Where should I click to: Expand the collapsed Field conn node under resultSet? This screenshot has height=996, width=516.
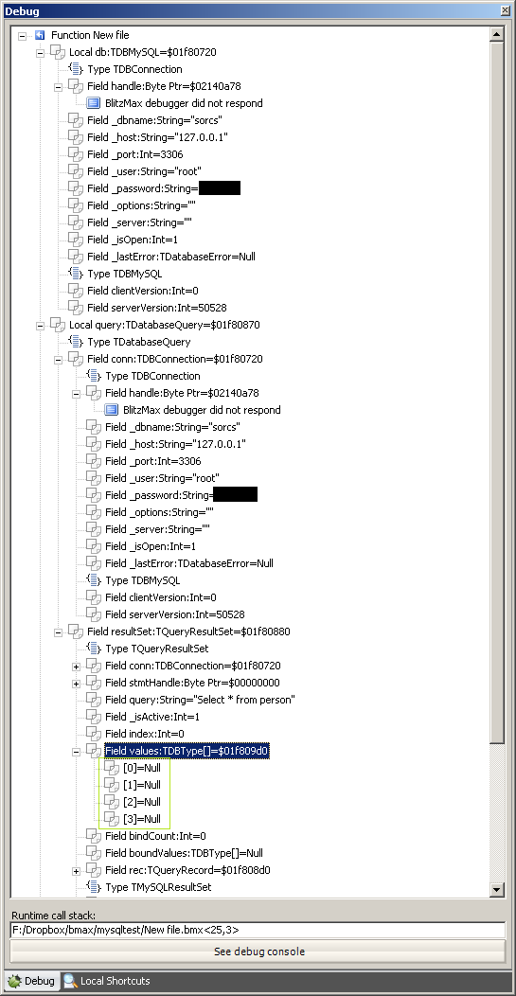point(77,667)
